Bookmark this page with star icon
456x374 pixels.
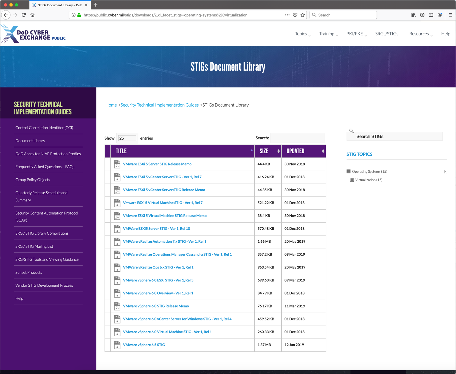click(303, 15)
